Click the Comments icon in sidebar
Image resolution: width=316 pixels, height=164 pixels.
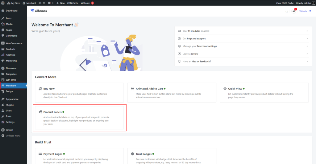(3, 36)
